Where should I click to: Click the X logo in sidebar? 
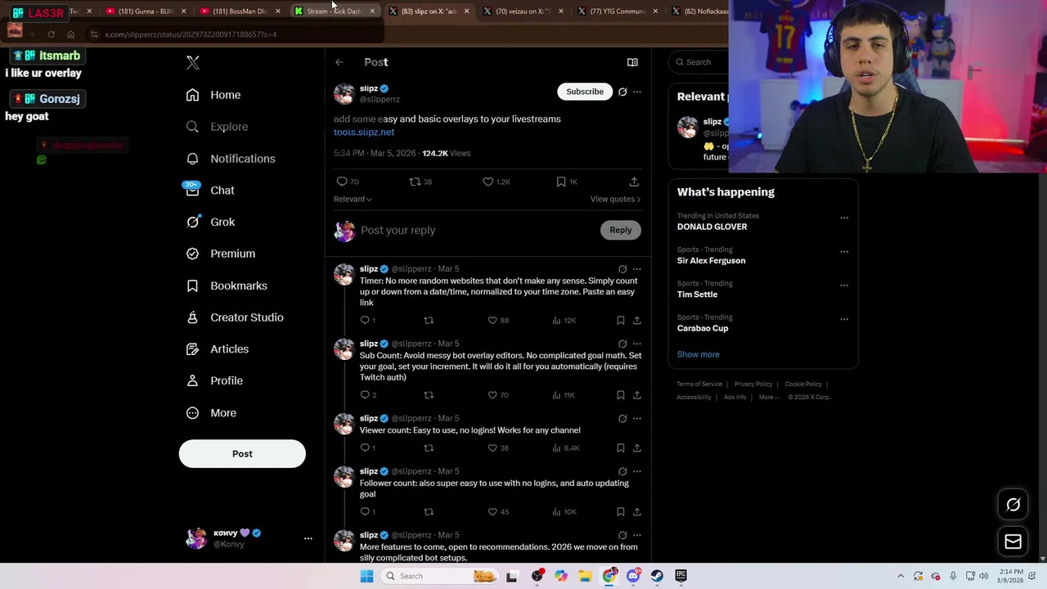click(193, 62)
